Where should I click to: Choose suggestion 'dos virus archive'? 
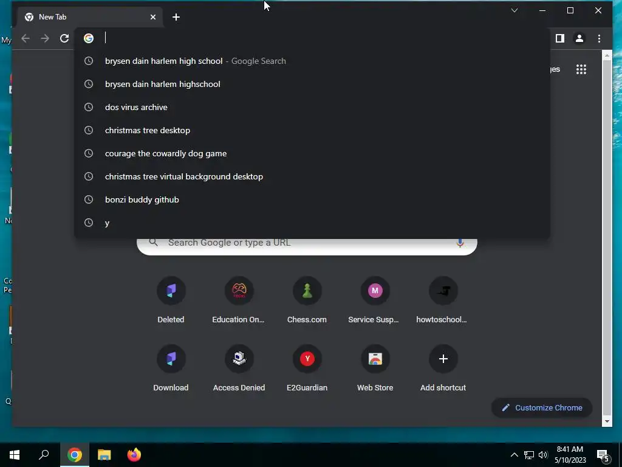pyautogui.click(x=312, y=107)
